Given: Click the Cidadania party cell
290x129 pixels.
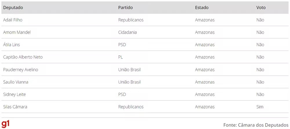Looking at the screenshot, I should (x=127, y=32).
